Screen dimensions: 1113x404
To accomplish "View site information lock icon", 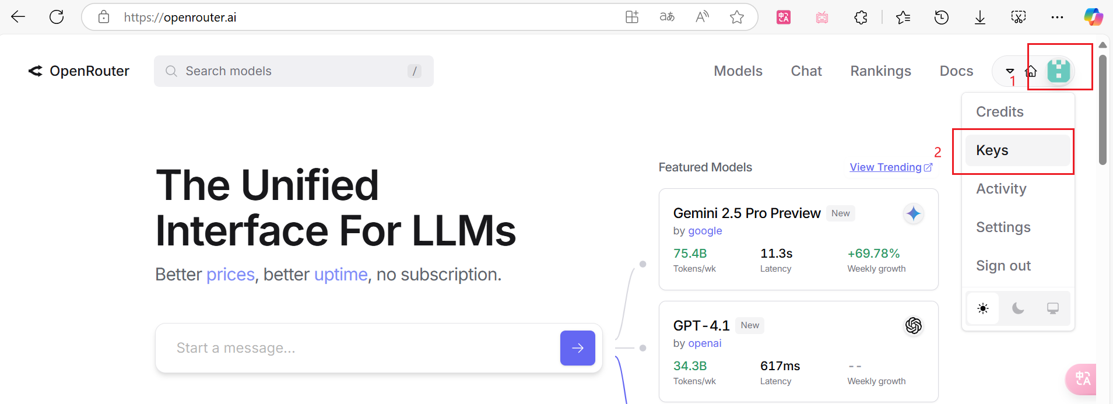I will (x=104, y=17).
